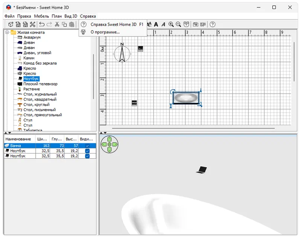Select the laptop in the 3D view

point(202,170)
